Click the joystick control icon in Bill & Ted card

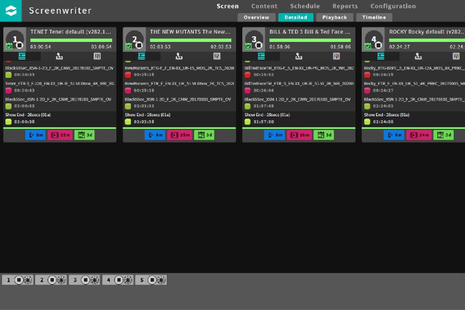(299, 56)
